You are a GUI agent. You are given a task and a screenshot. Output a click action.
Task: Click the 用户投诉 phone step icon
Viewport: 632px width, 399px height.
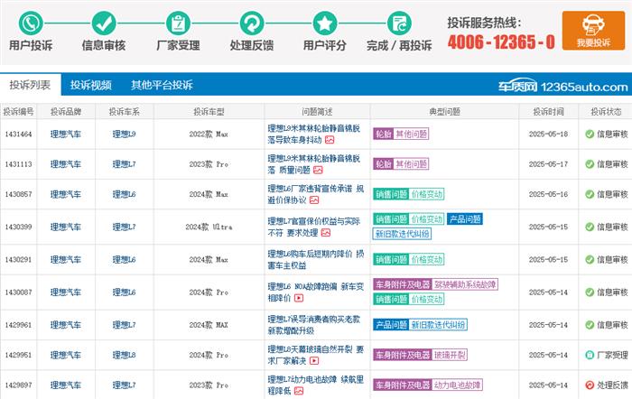pyautogui.click(x=31, y=23)
